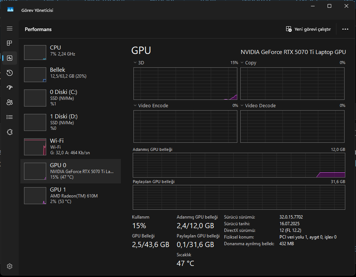
Task: Open the hamburger navigation menu
Action: point(10,28)
